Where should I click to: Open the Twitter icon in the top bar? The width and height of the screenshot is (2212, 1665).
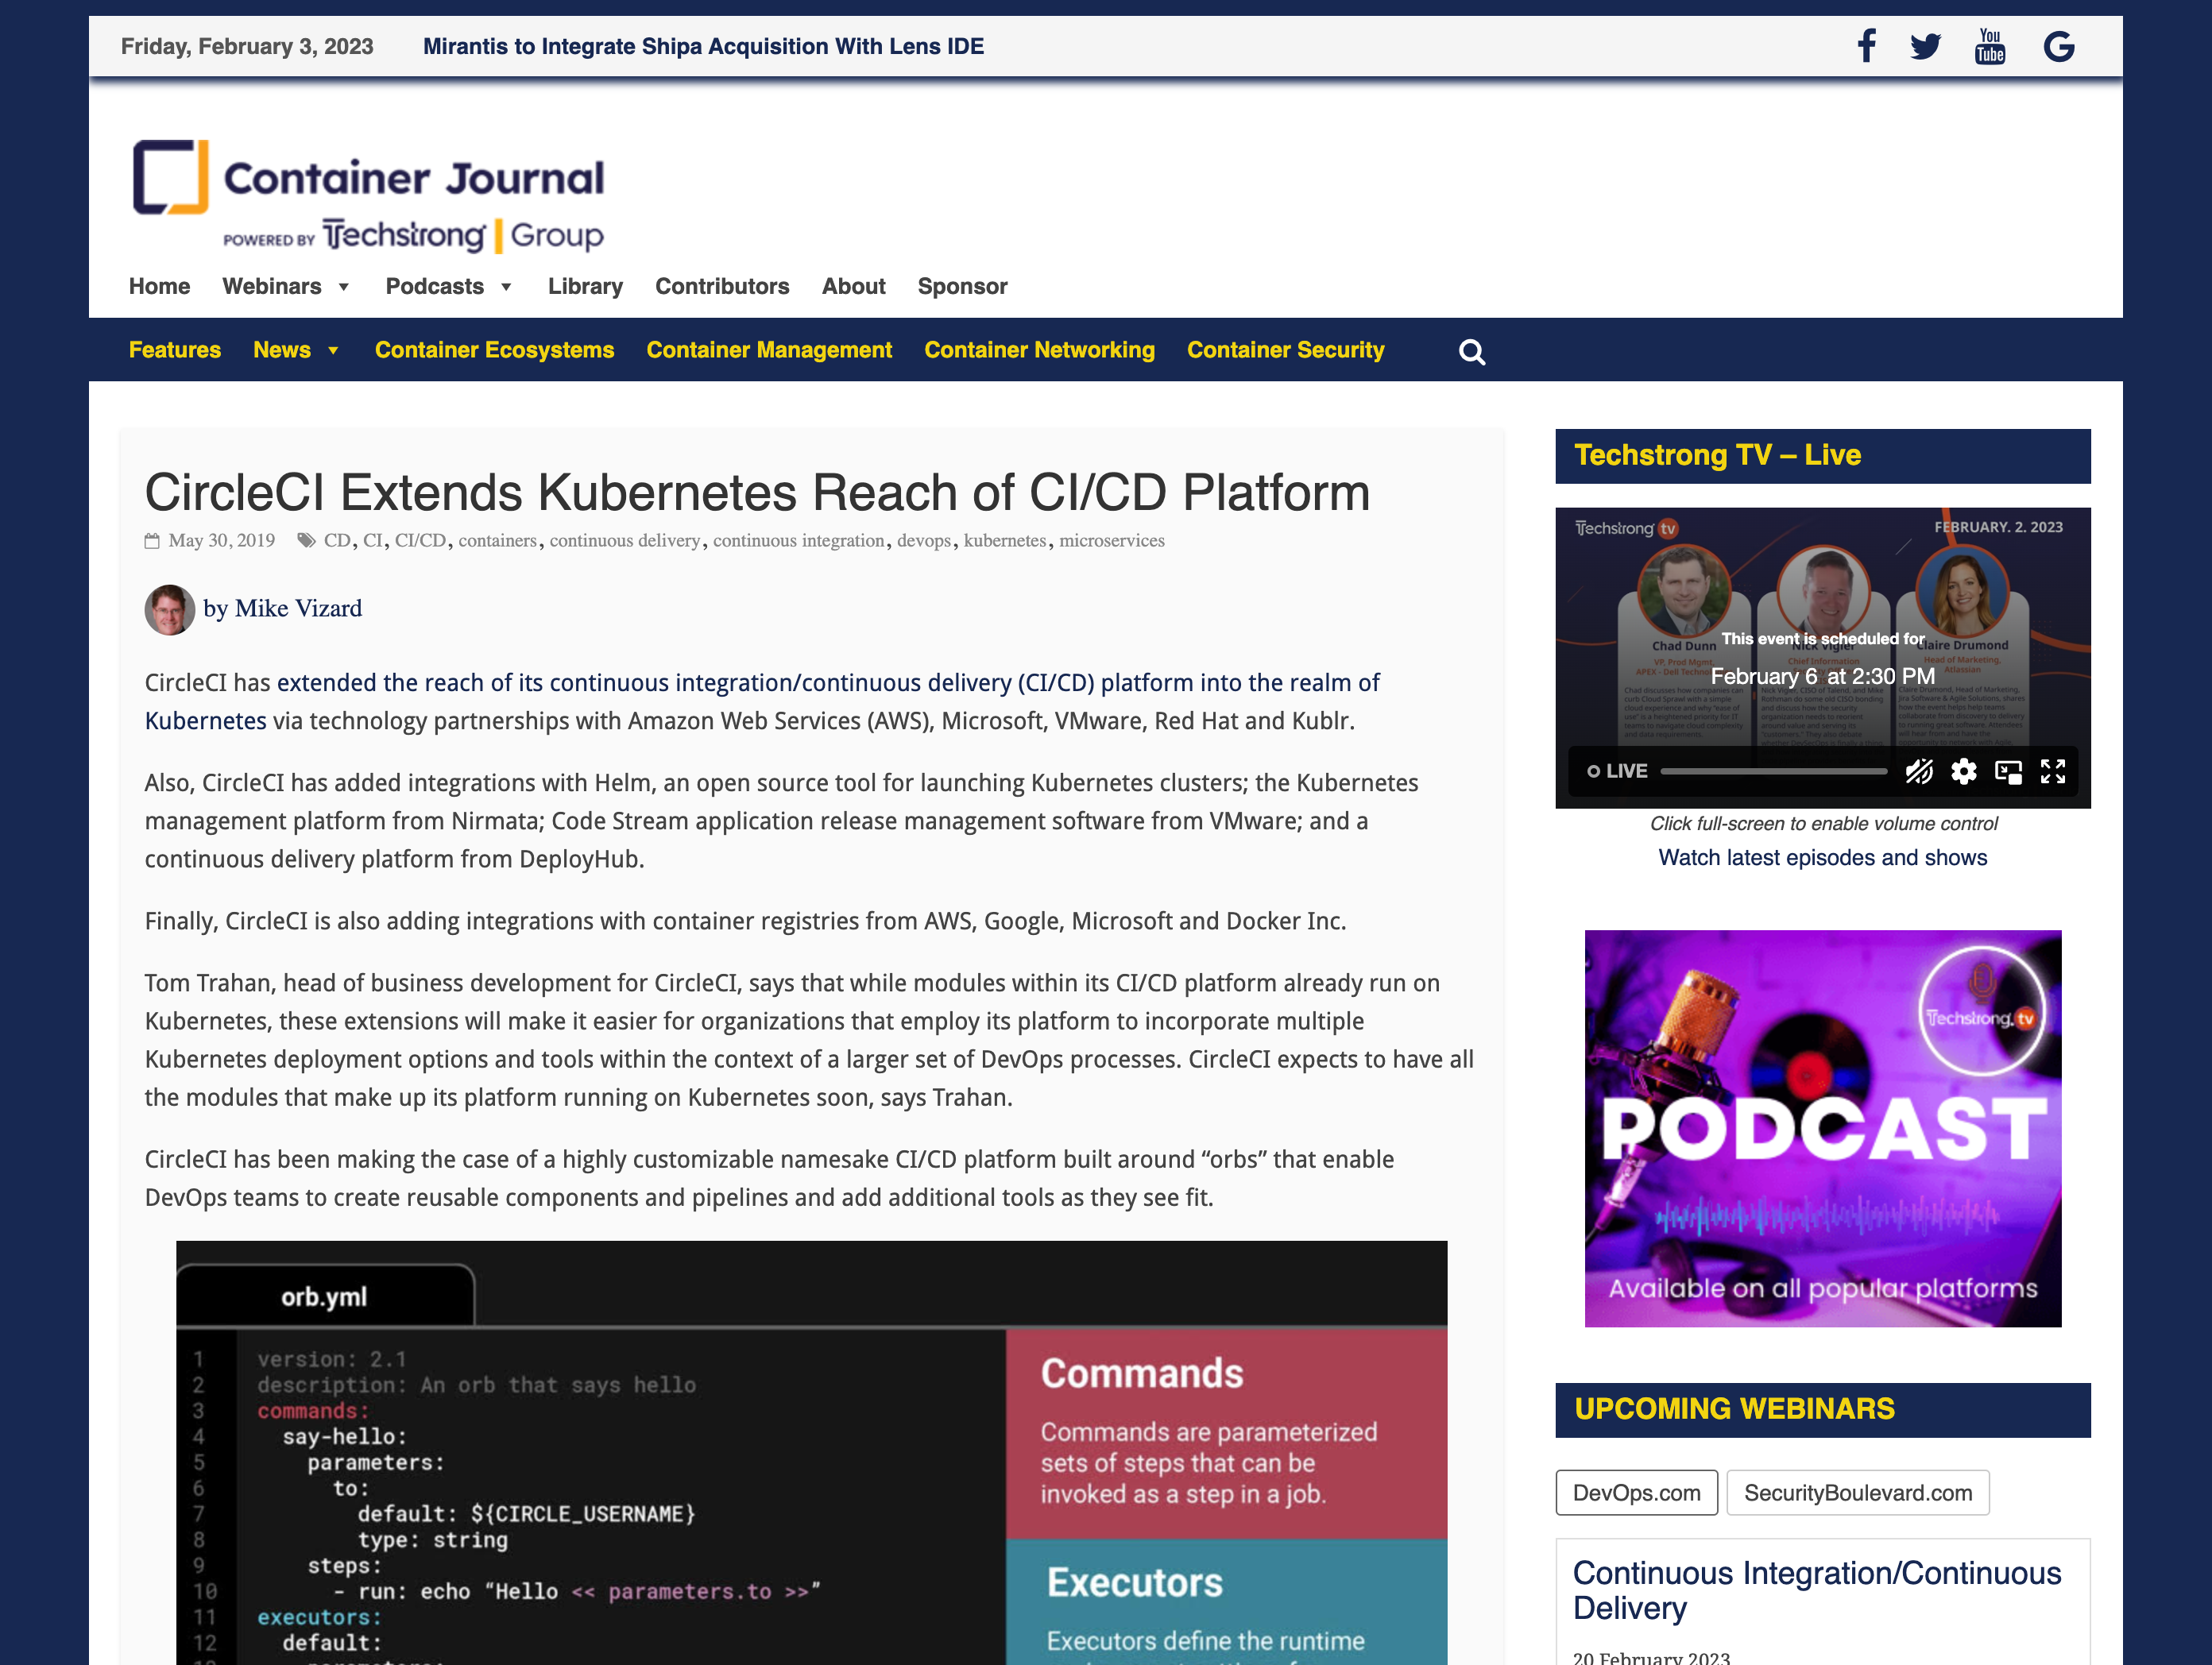1925,46
